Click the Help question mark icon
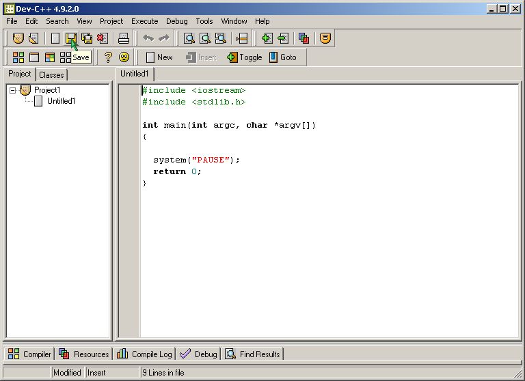The width and height of the screenshot is (525, 381). (108, 57)
